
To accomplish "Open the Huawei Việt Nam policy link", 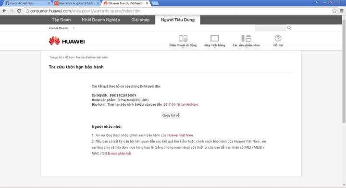I will 180,135.
